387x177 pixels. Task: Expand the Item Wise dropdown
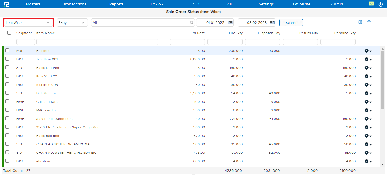click(x=28, y=23)
